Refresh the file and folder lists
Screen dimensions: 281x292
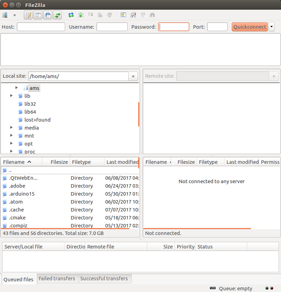71,15
